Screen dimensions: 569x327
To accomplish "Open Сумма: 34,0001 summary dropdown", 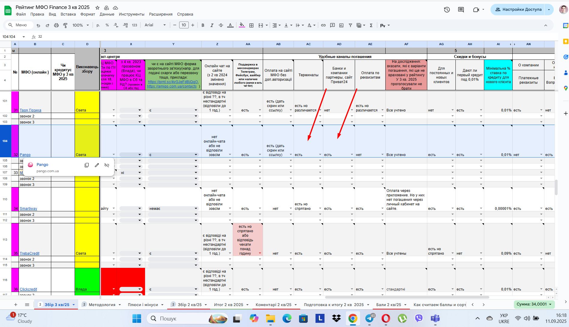I will (534, 304).
